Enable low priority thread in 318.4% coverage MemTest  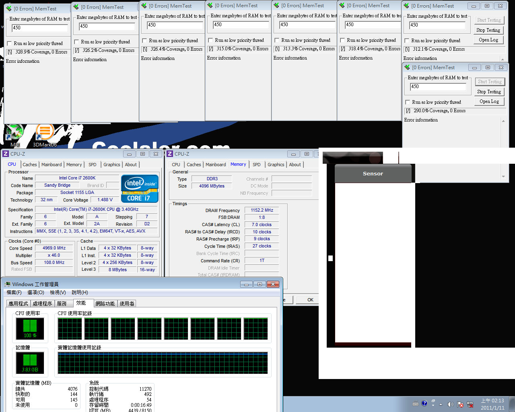click(x=342, y=40)
